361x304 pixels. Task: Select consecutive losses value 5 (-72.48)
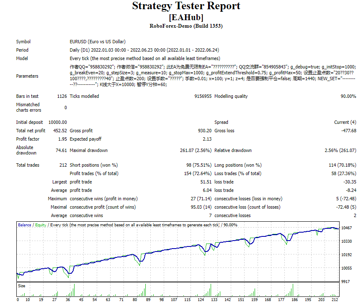346,199
